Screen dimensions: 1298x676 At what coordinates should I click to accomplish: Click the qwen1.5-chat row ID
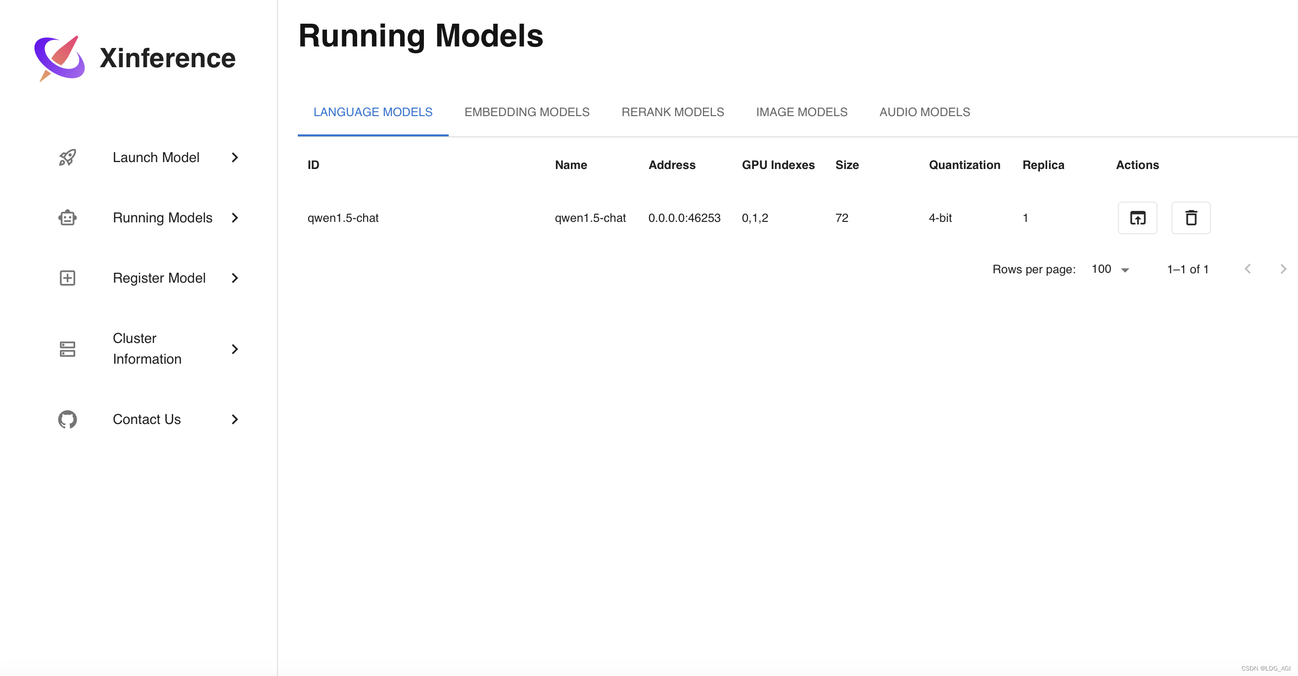point(343,217)
